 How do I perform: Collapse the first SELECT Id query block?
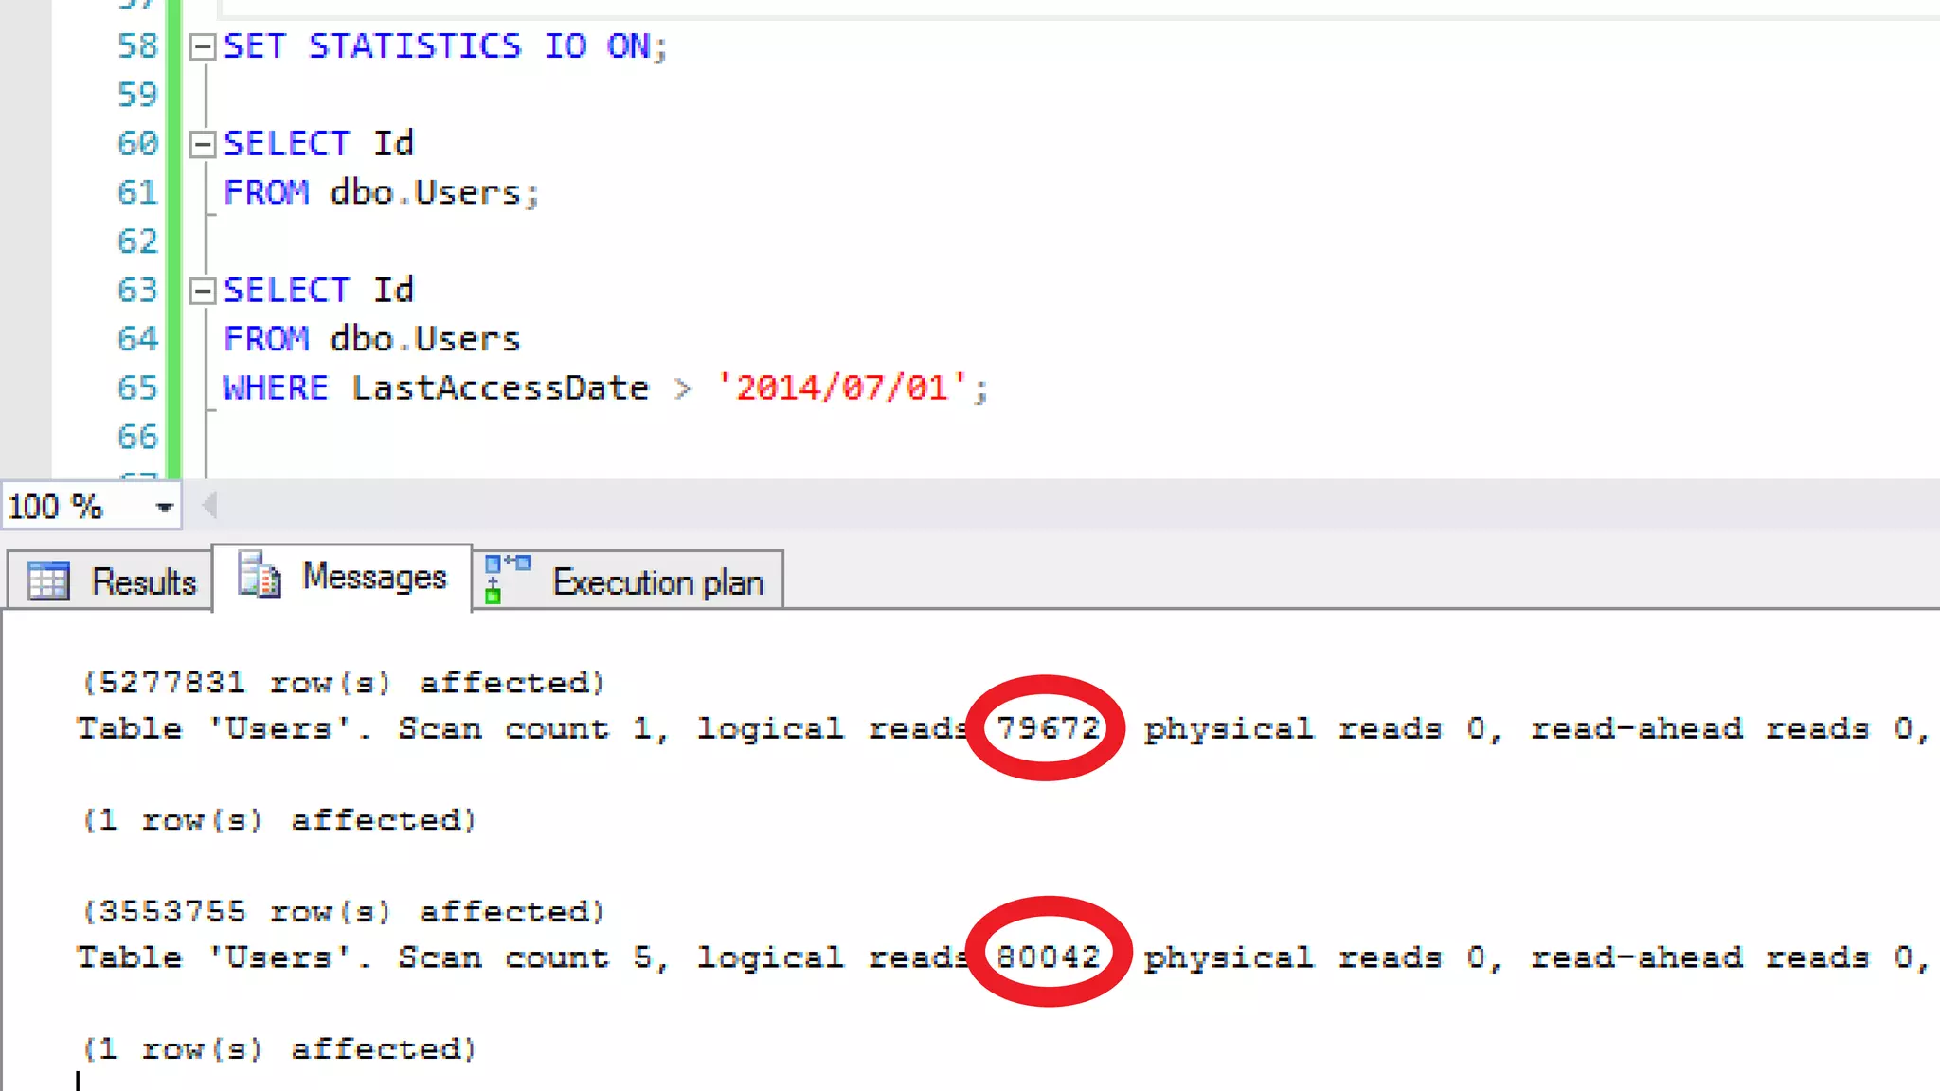coord(202,144)
